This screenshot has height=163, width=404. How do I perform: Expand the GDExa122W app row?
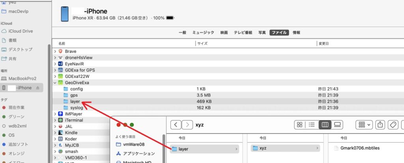(x=55, y=76)
